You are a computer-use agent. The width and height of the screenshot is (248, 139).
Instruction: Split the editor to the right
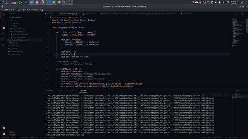(x=242, y=14)
